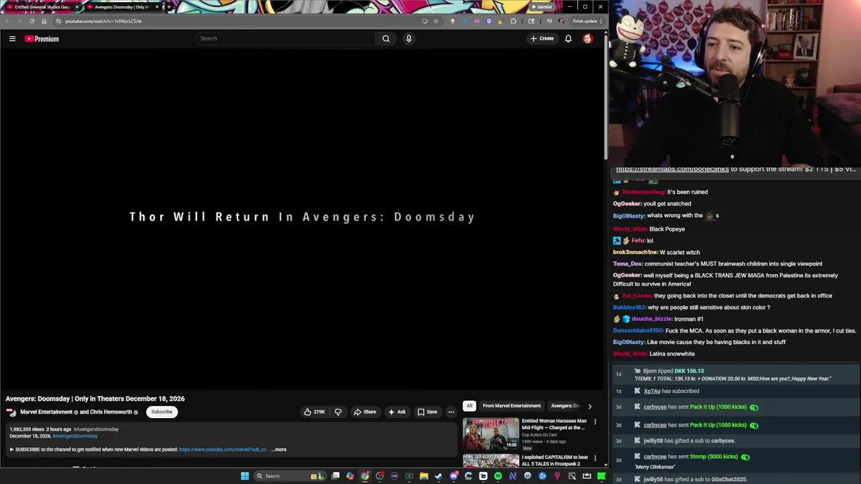Open Windows Start menu
861x484 pixels.
(245, 476)
